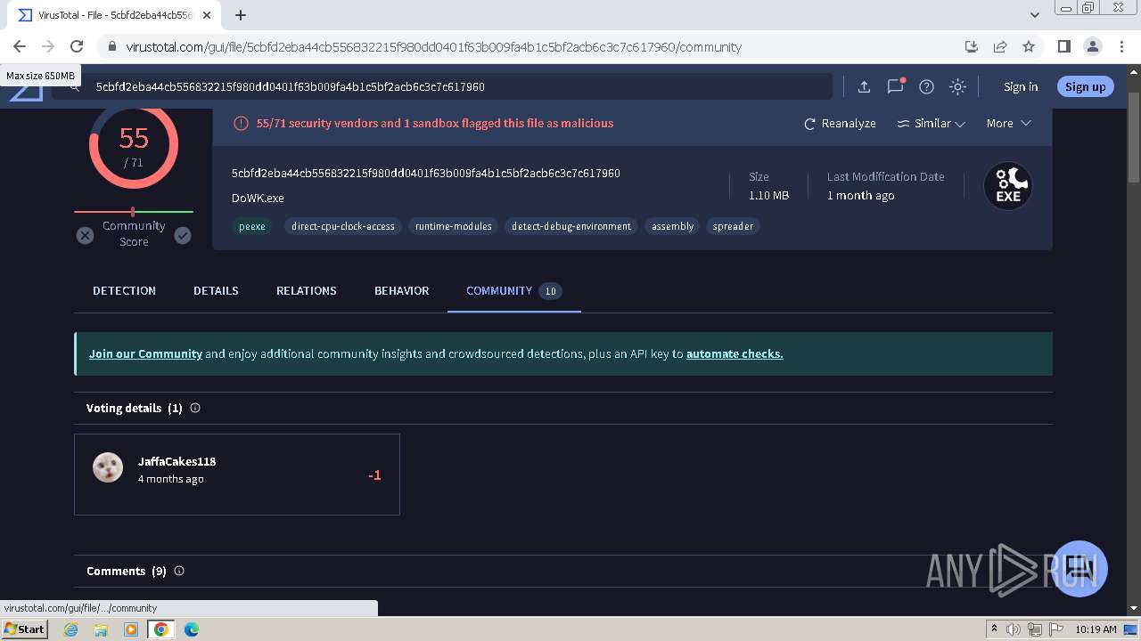The image size is (1141, 641).
Task: Click the DoWK.exe file name
Action: 258,198
